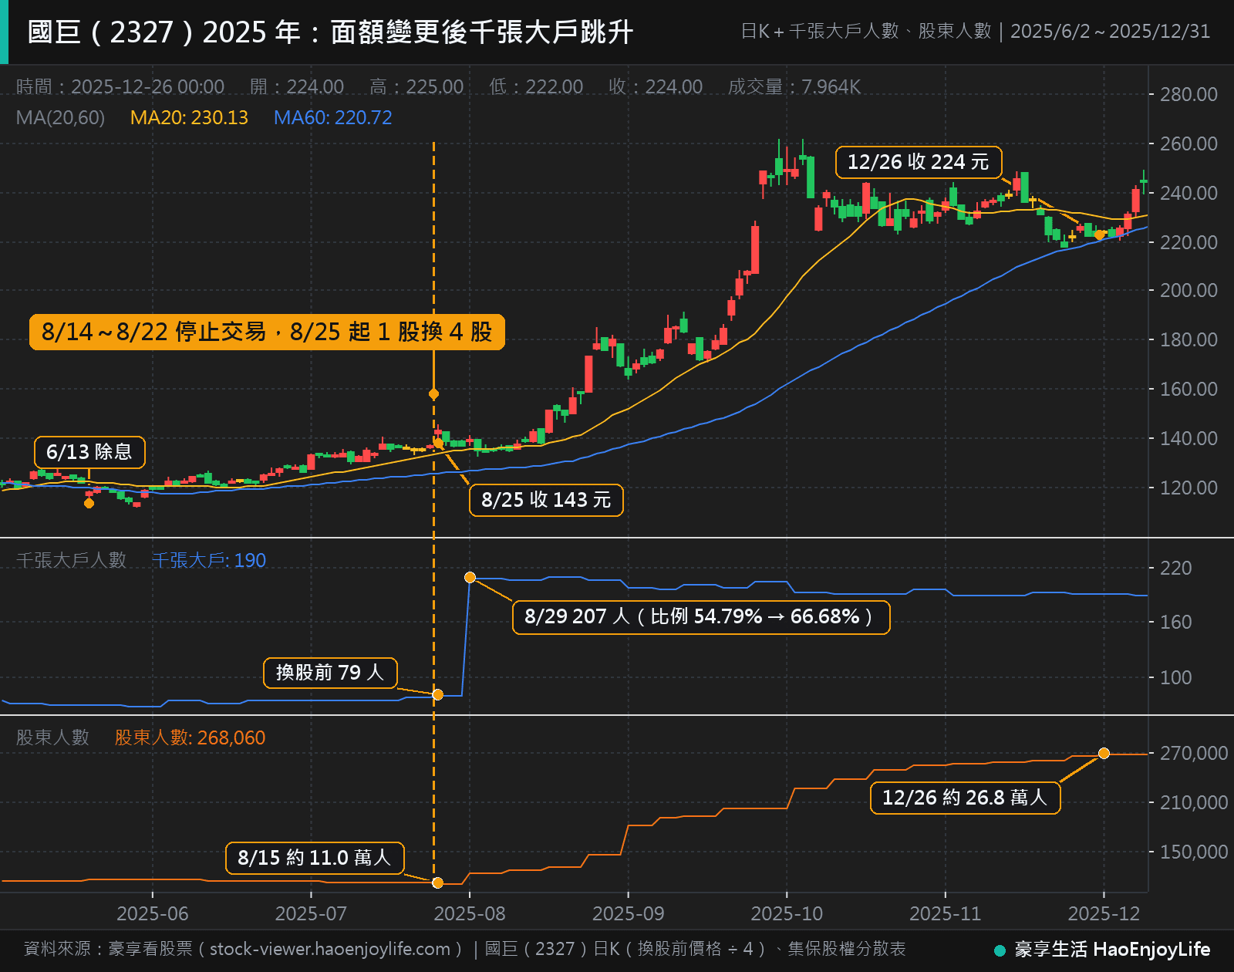Click the 豪享生活 HaoEnjoyLife brand text

click(x=1112, y=950)
